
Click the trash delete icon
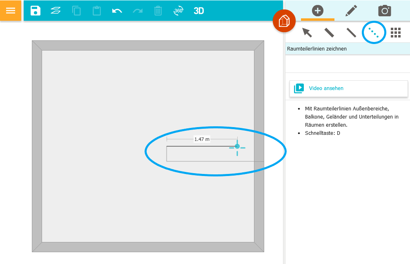click(x=158, y=11)
